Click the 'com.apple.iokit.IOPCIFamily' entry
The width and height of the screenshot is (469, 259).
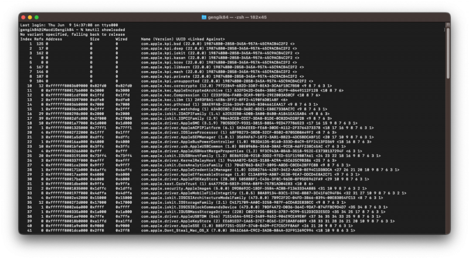[172, 119]
